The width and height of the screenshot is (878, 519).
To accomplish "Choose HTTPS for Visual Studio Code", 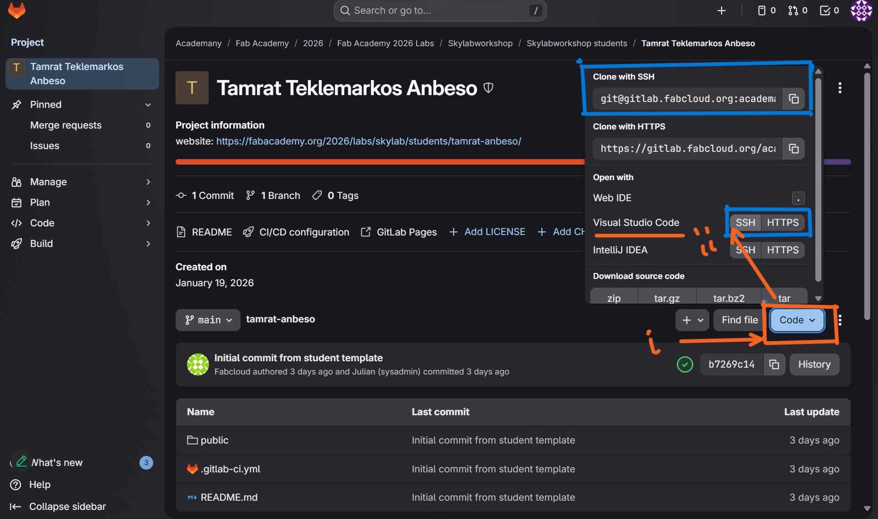I will [x=782, y=223].
